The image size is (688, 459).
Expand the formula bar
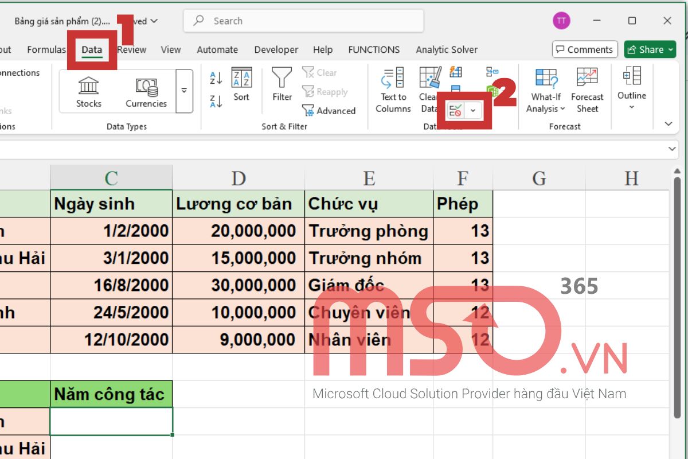coord(673,149)
